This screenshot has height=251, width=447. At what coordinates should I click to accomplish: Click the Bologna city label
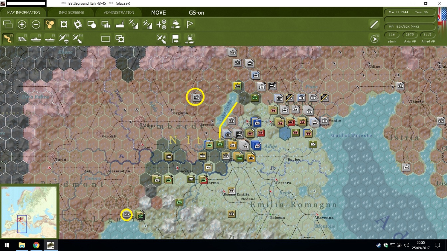tap(277, 218)
